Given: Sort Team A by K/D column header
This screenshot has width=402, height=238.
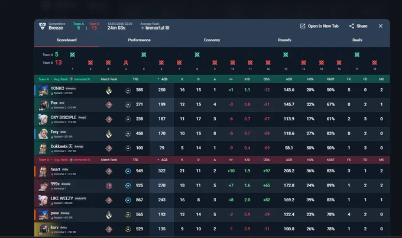Looking at the screenshot, I should point(247,79).
